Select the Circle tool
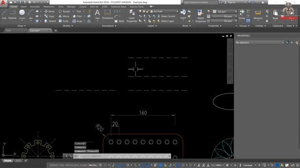300x168 pixels. (x=22, y=14)
